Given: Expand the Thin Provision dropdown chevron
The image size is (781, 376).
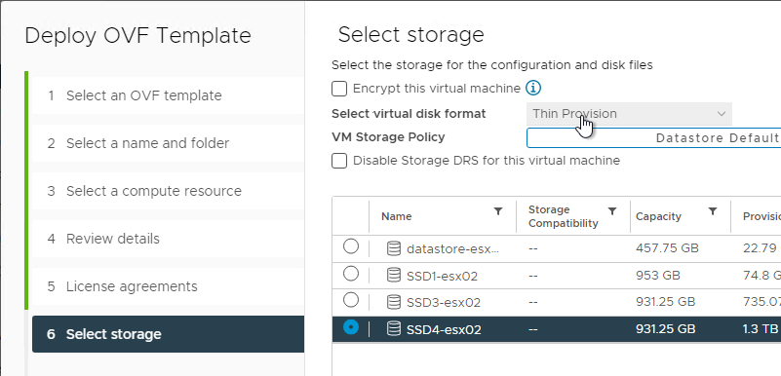Looking at the screenshot, I should tap(721, 114).
